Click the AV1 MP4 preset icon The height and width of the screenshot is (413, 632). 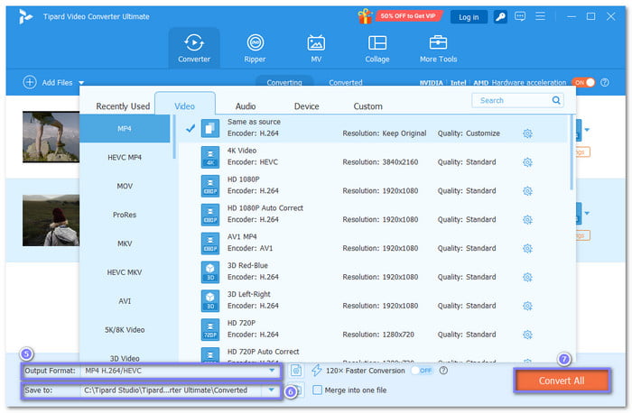coord(210,243)
